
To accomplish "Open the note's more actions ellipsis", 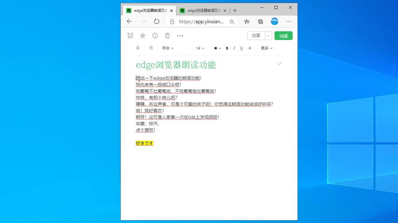I will point(180,36).
